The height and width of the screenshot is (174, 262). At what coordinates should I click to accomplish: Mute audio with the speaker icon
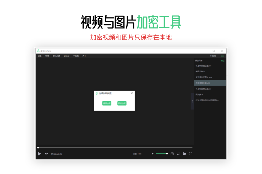(x=153, y=154)
